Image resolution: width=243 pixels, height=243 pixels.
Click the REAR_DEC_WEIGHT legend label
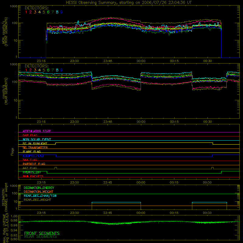tap(37, 200)
